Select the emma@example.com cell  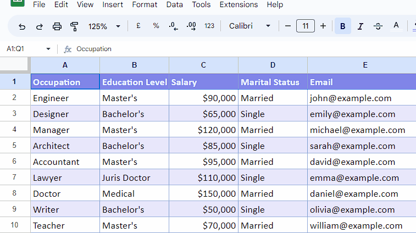(362, 177)
